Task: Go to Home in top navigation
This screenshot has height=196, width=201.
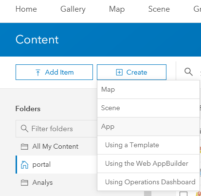Action: tap(26, 9)
